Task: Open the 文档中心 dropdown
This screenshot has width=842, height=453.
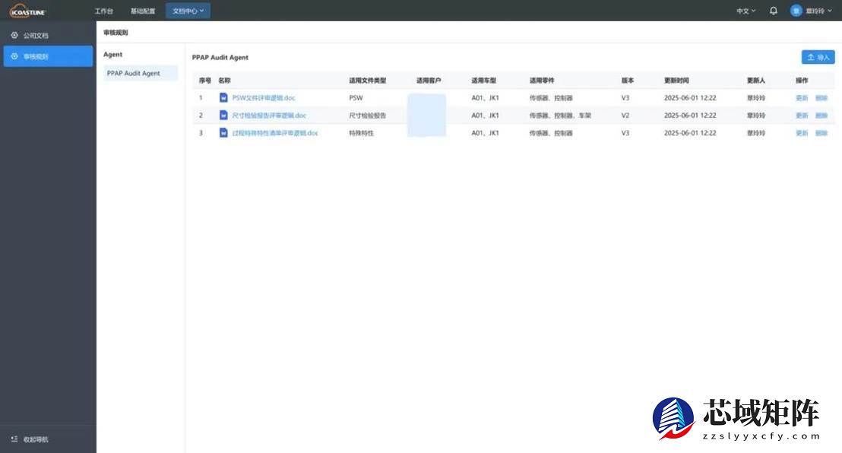Action: click(188, 10)
